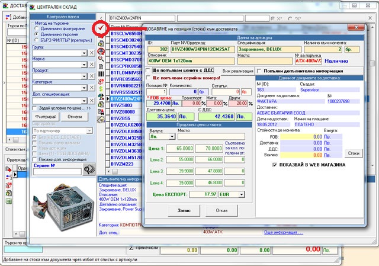The height and width of the screenshot is (266, 379).
Task: Click the box icon below the checkmark
Action: (101, 43)
